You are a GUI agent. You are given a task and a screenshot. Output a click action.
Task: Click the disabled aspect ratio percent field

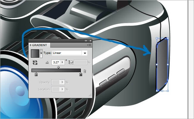[80, 62]
